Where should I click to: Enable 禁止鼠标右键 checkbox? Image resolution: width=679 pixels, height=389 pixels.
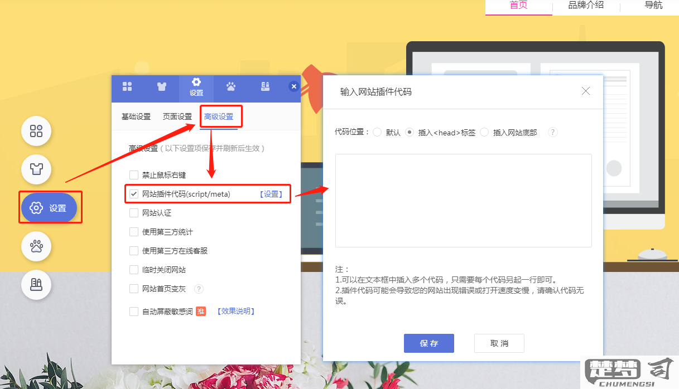(134, 175)
